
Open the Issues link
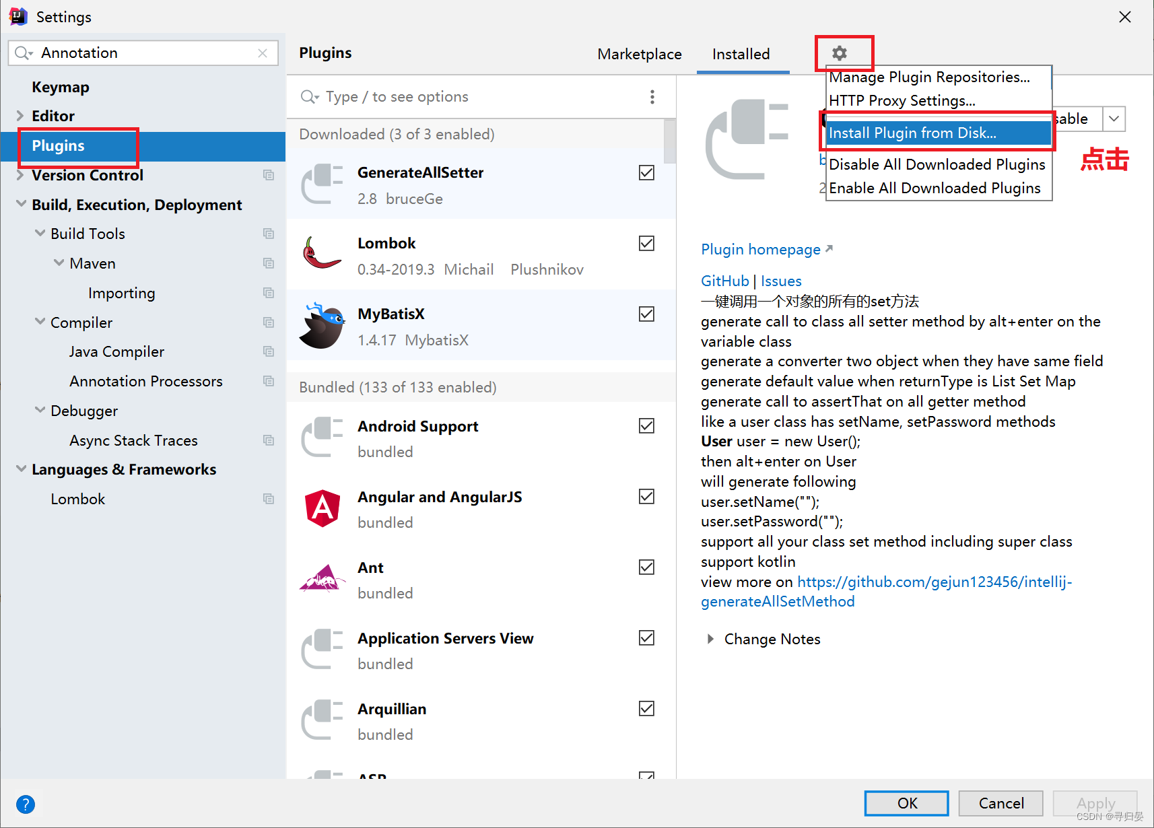pos(781,281)
